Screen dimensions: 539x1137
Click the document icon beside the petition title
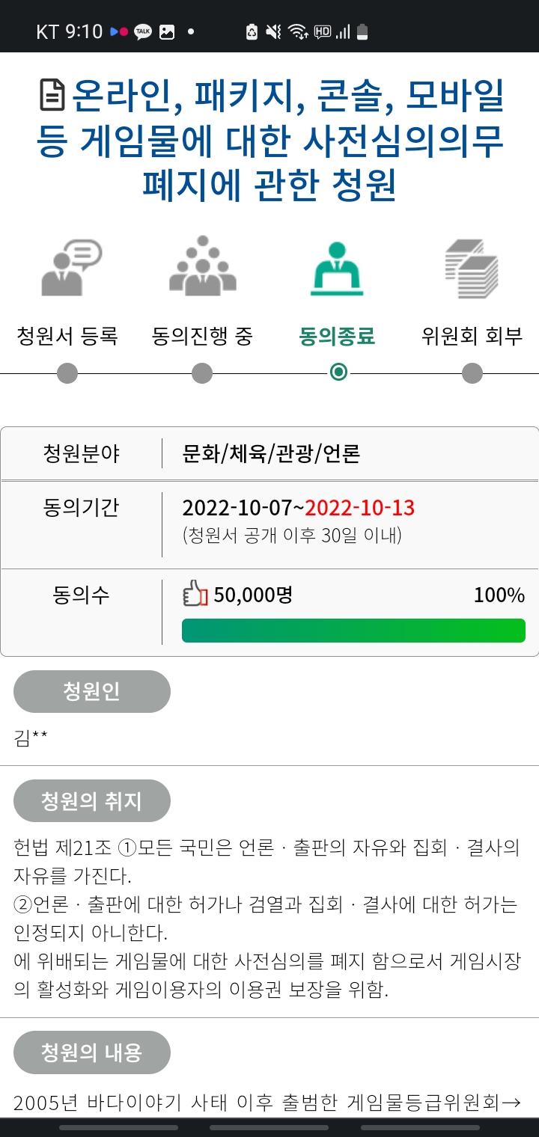point(52,95)
